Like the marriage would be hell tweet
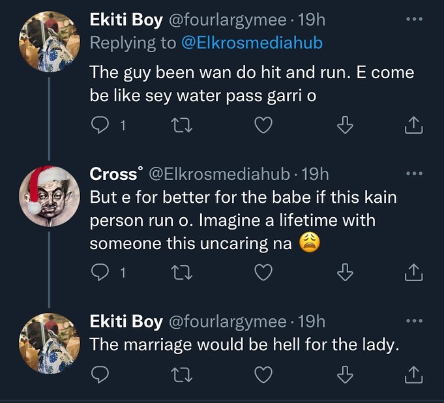 [263, 375]
